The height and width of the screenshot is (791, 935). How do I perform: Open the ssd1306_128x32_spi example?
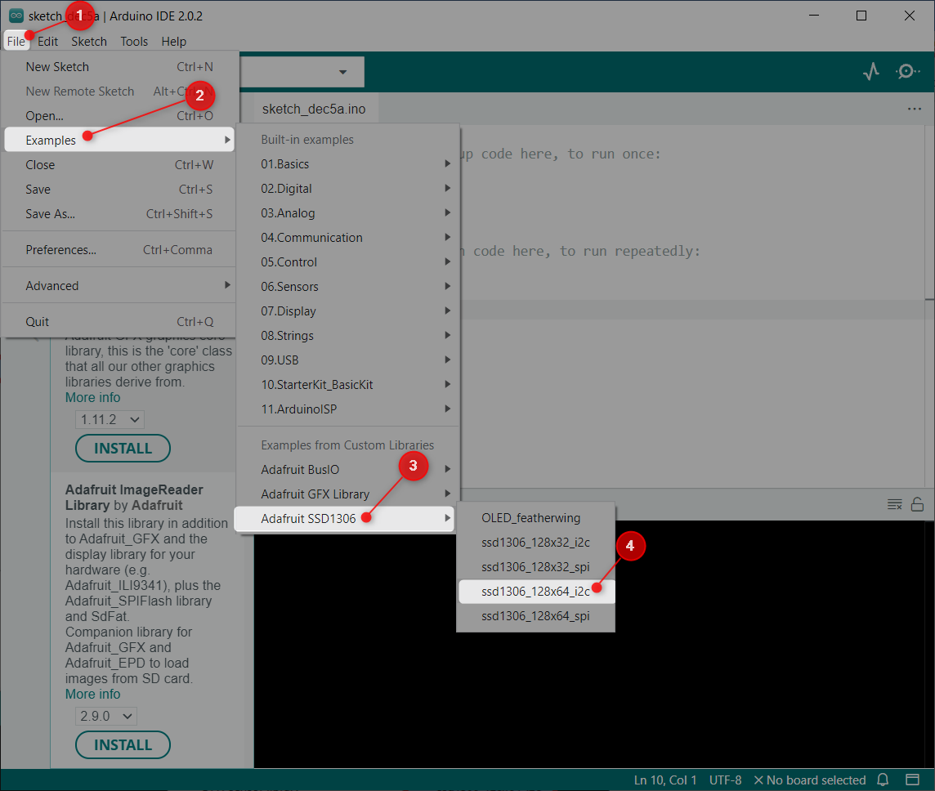click(x=535, y=566)
